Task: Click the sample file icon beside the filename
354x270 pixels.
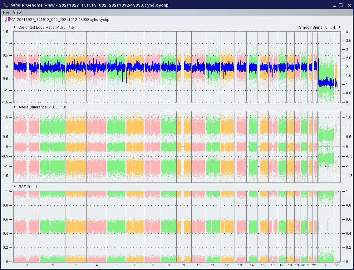Action: click(x=5, y=20)
